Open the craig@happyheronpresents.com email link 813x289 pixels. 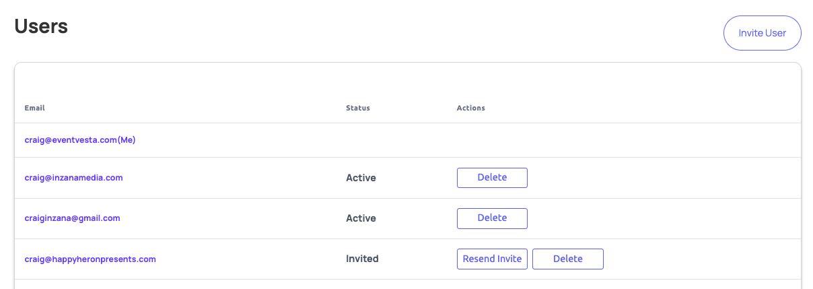pos(90,259)
